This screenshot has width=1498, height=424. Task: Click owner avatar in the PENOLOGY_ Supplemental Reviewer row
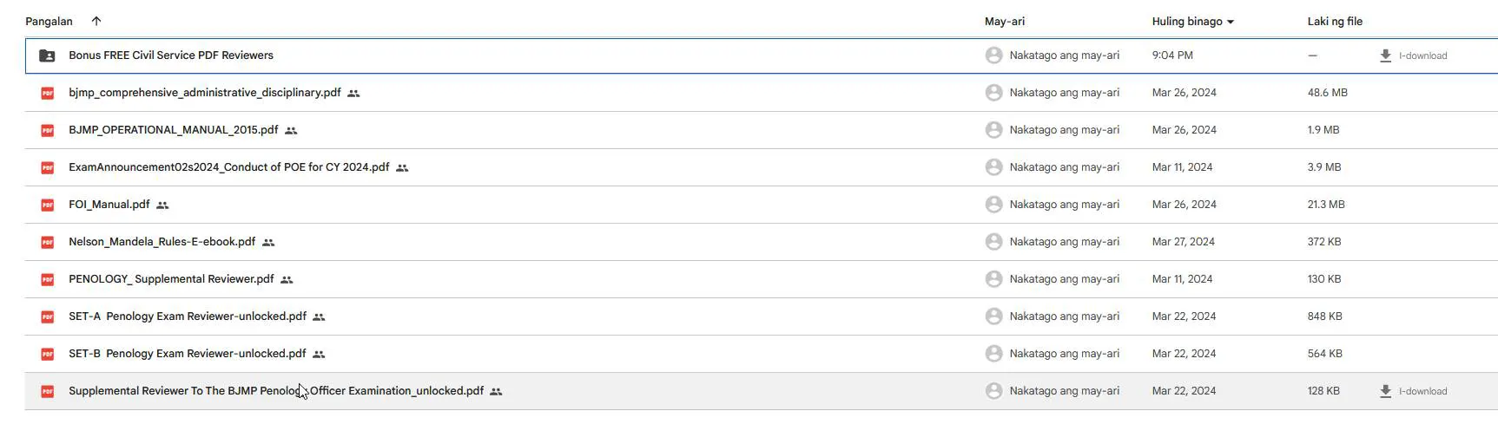(x=993, y=279)
